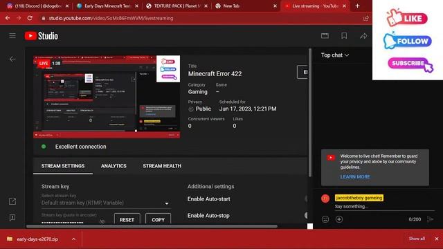
Task: Click the Gaming category value
Action: point(198,92)
